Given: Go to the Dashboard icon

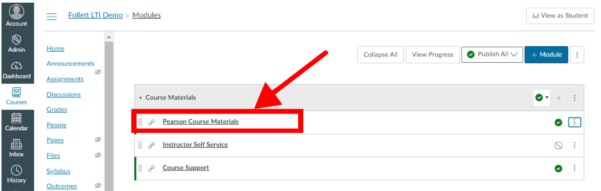Looking at the screenshot, I should tap(16, 66).
